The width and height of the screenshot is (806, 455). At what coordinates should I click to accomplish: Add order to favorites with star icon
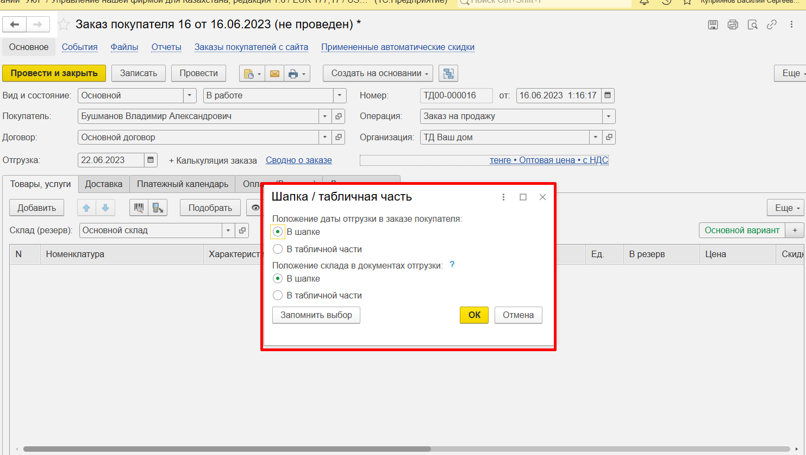[x=64, y=24]
